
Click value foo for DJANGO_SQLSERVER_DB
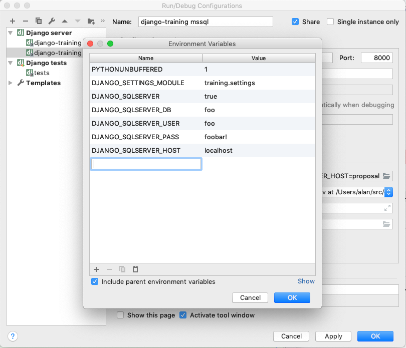[x=259, y=110]
